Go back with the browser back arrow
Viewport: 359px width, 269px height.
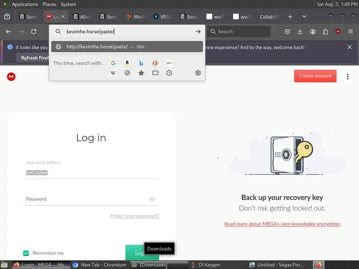8,32
